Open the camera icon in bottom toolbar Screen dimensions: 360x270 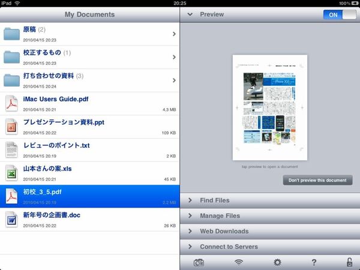[199, 262]
